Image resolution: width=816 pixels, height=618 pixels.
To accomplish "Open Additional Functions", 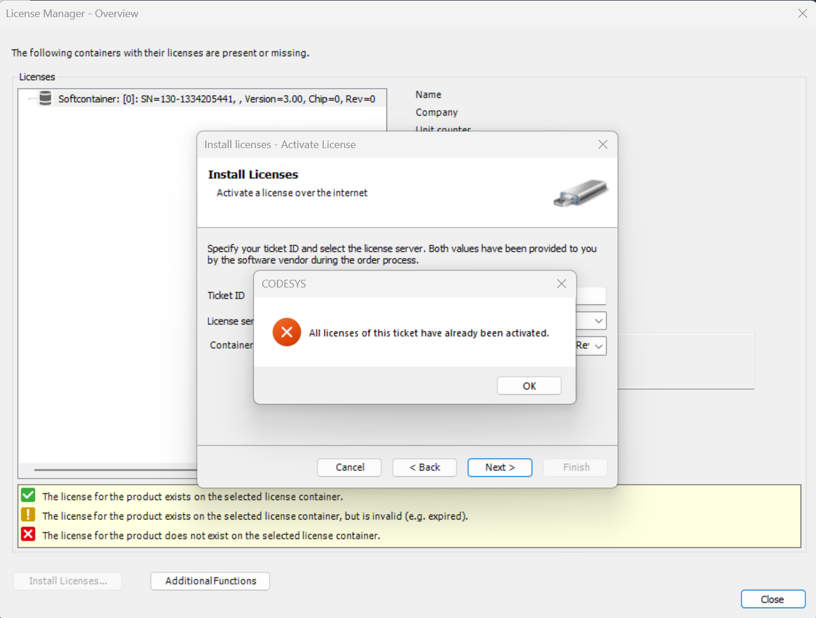I will pyautogui.click(x=210, y=581).
